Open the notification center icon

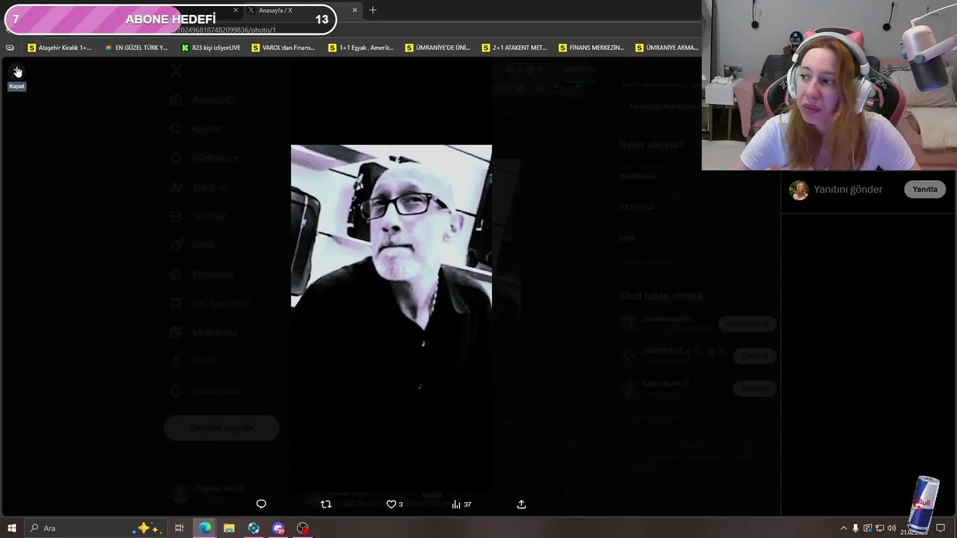[941, 528]
